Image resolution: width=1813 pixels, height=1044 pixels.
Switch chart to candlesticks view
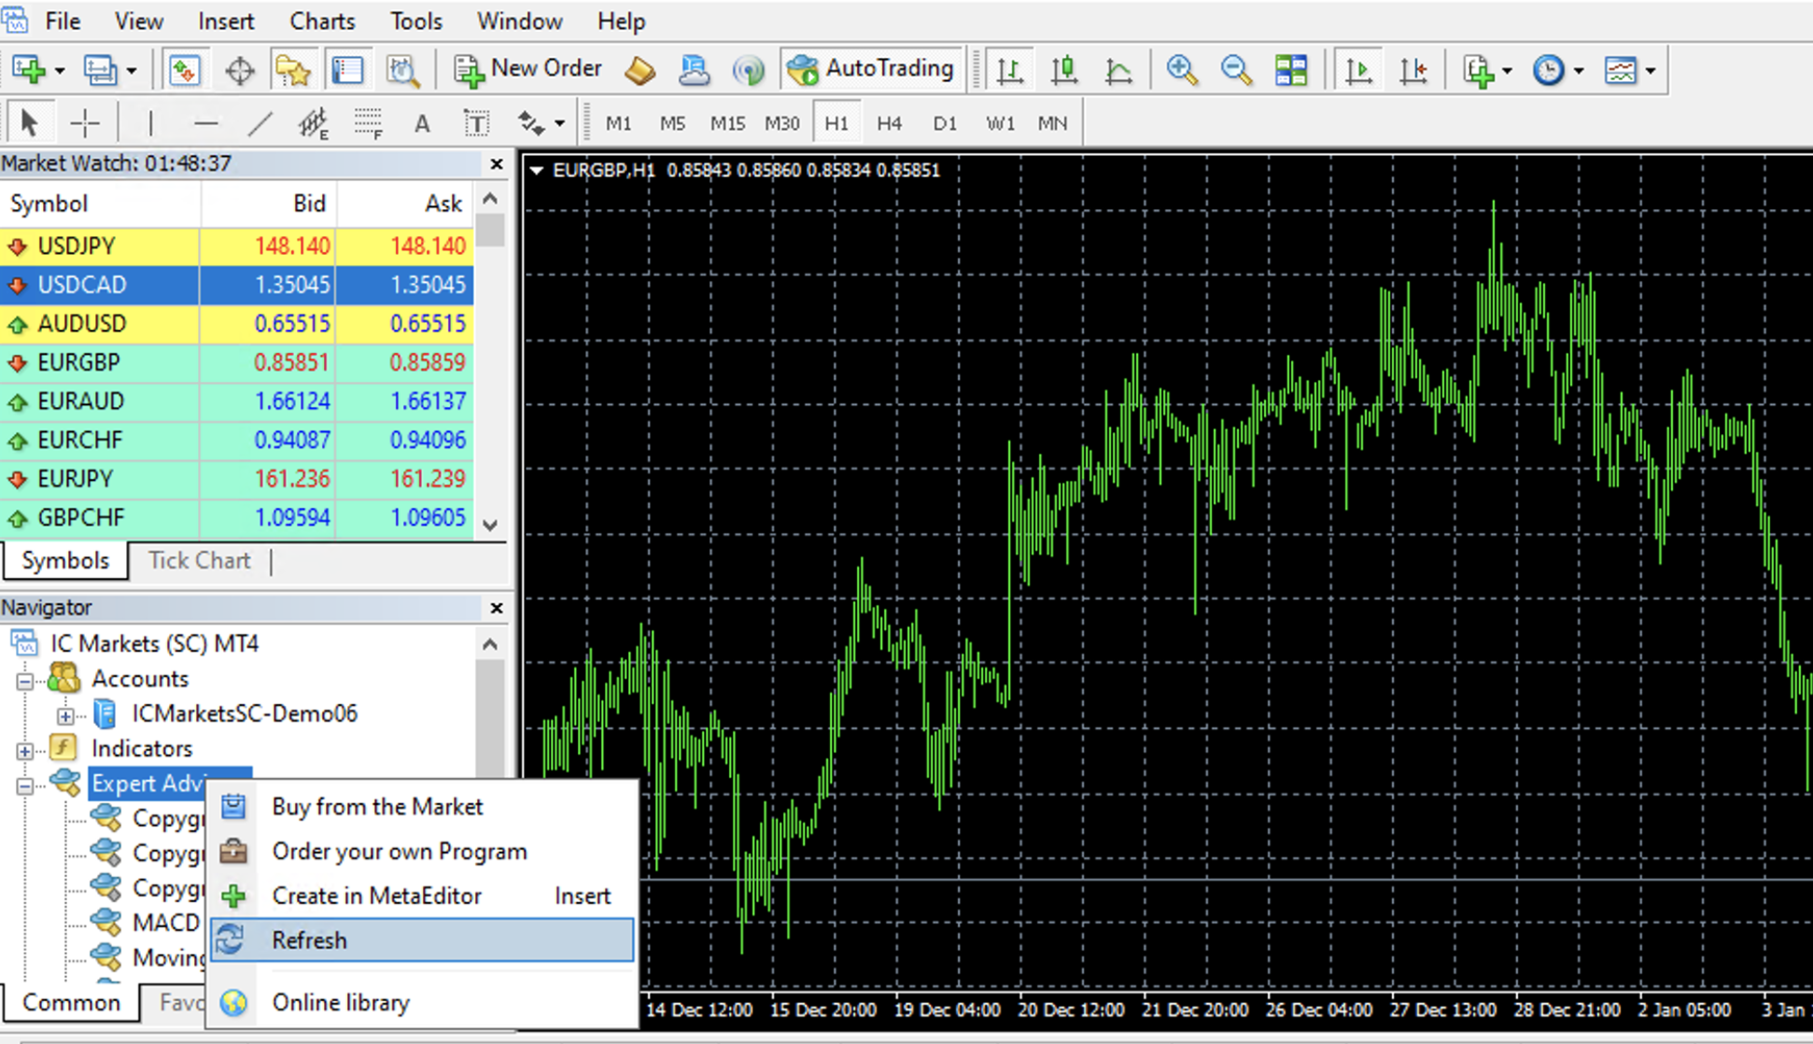coord(1064,70)
